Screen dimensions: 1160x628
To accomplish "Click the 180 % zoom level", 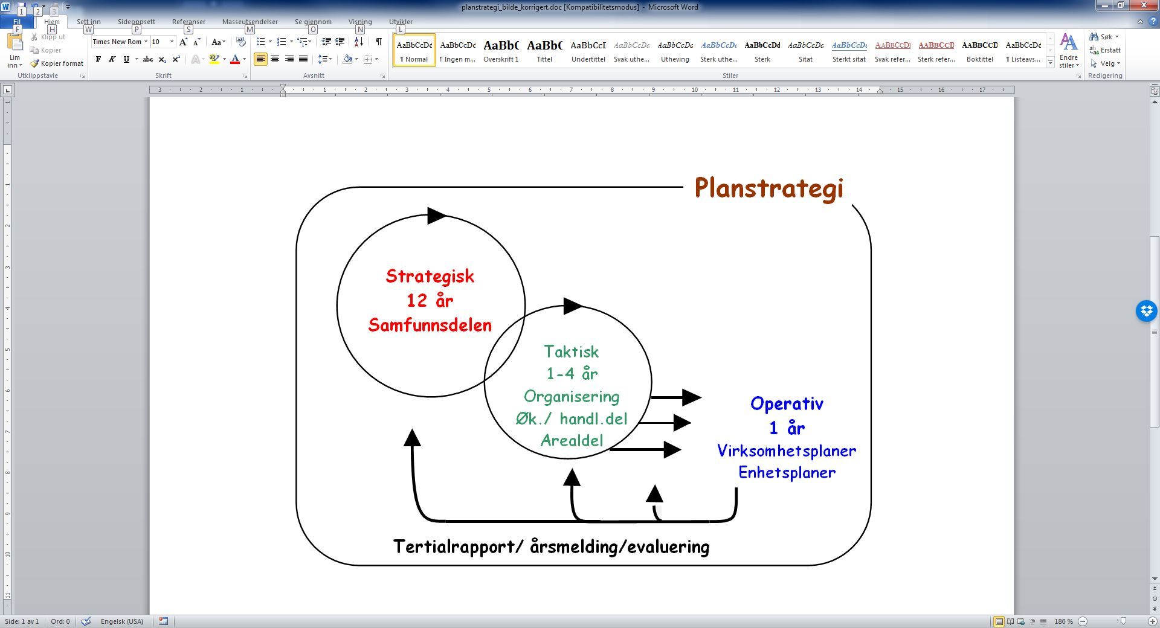I will pyautogui.click(x=1063, y=621).
